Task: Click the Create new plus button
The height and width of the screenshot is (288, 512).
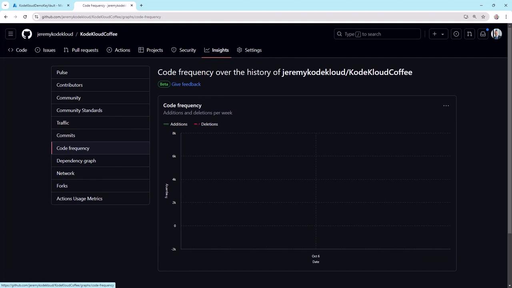Action: pyautogui.click(x=438, y=34)
